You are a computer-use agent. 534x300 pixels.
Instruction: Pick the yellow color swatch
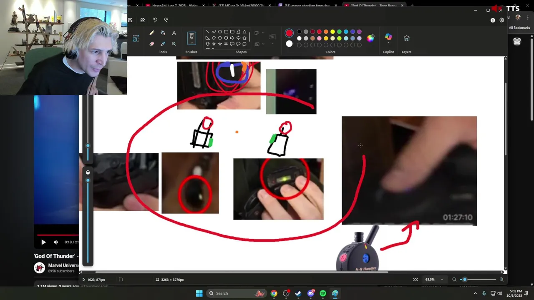pos(332,32)
